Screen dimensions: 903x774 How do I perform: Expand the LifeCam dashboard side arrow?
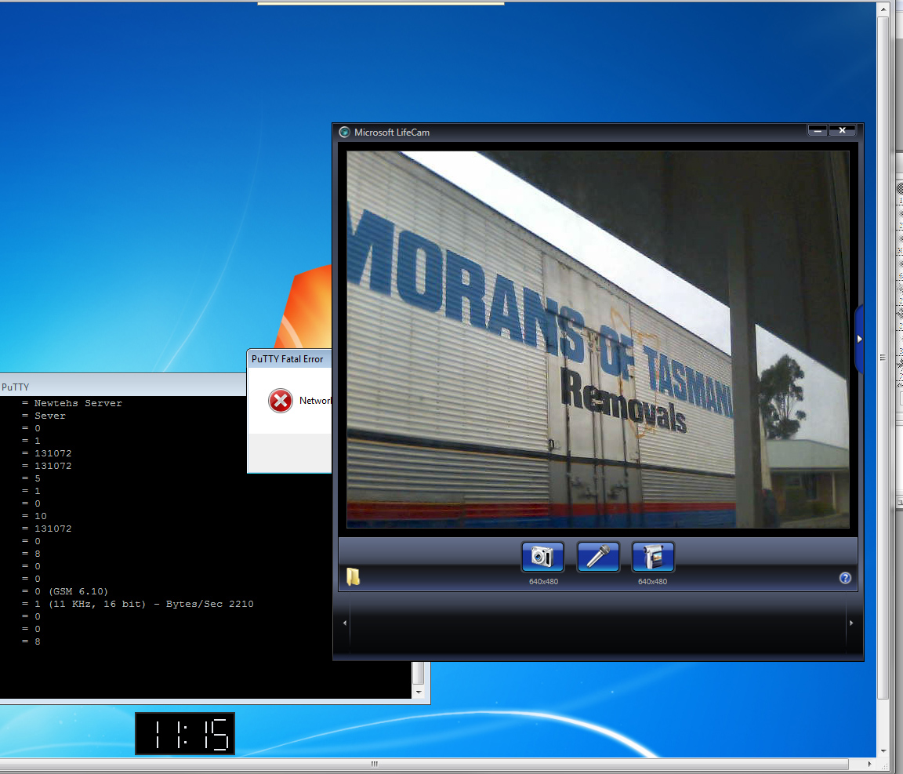859,339
